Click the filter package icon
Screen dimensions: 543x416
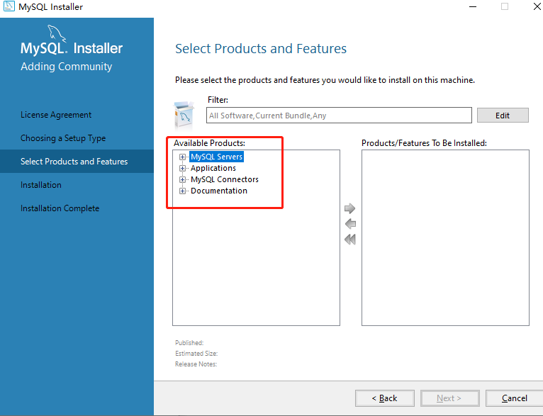[184, 114]
